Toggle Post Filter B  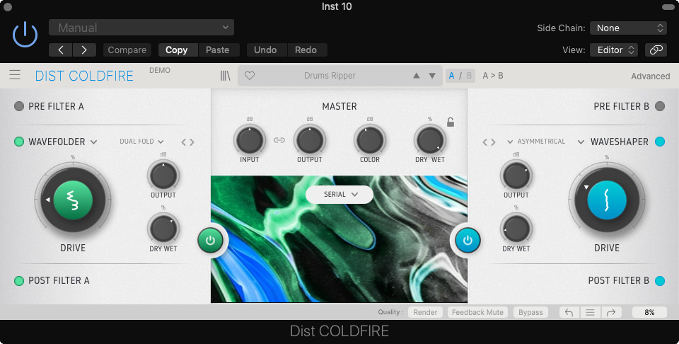point(659,281)
